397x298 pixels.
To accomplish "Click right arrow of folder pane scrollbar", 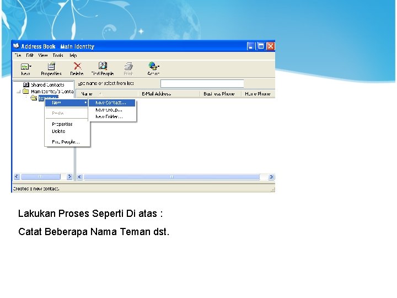I will click(69, 177).
